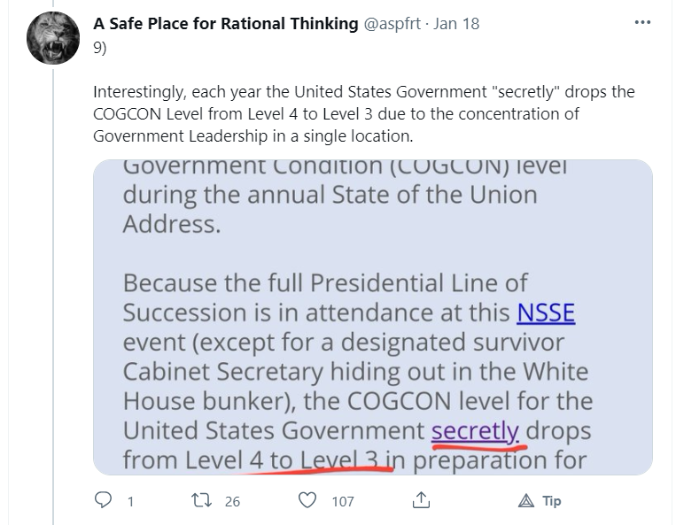
Task: Click the "Tip" text label
Action: (x=551, y=501)
